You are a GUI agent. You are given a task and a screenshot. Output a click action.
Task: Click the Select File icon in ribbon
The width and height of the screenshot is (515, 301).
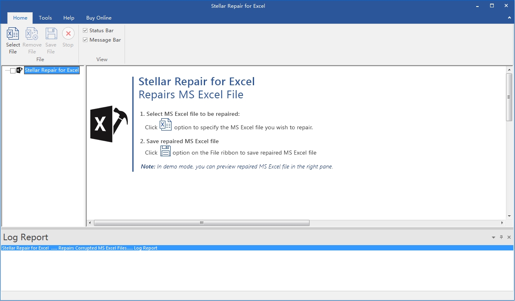coord(13,34)
